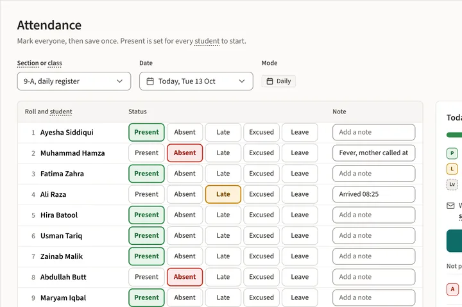The height and width of the screenshot is (307, 462).
Task: Click the red A status badge
Action: [452, 289]
